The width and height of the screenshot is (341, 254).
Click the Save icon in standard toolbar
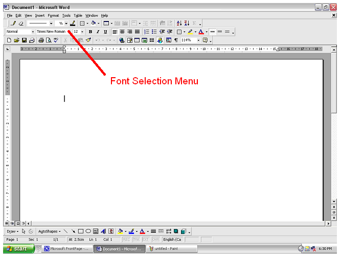point(24,40)
